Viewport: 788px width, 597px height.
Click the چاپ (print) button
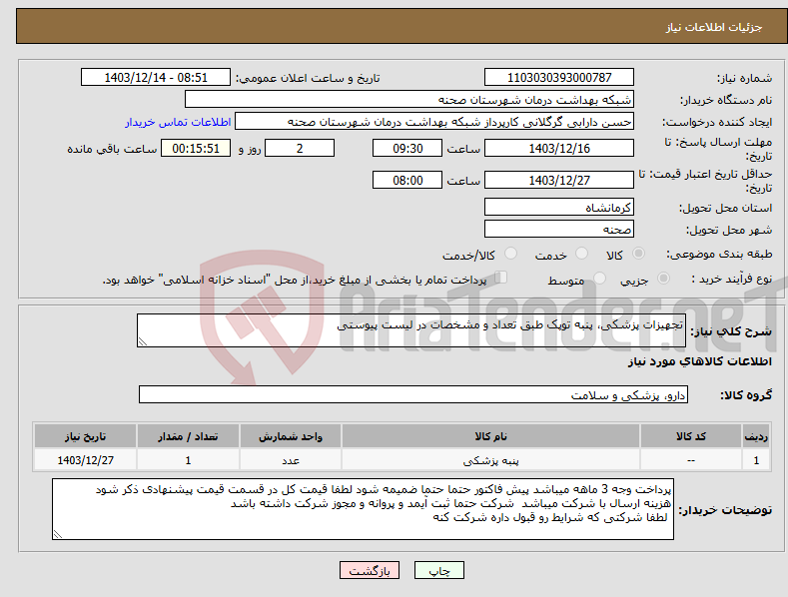click(x=438, y=570)
